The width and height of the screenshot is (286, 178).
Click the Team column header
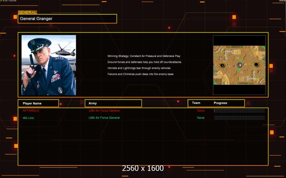[196, 103]
